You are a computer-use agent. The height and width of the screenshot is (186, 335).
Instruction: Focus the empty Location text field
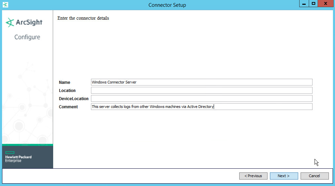(201, 90)
